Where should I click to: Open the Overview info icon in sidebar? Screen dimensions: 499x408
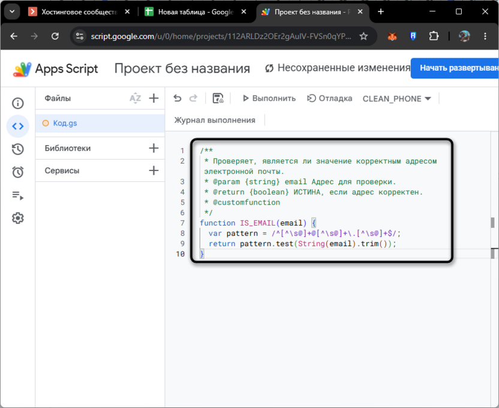pyautogui.click(x=18, y=103)
